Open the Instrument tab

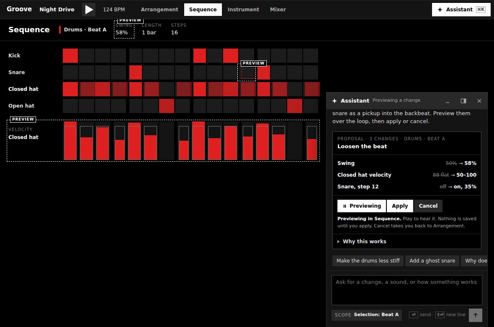(243, 10)
